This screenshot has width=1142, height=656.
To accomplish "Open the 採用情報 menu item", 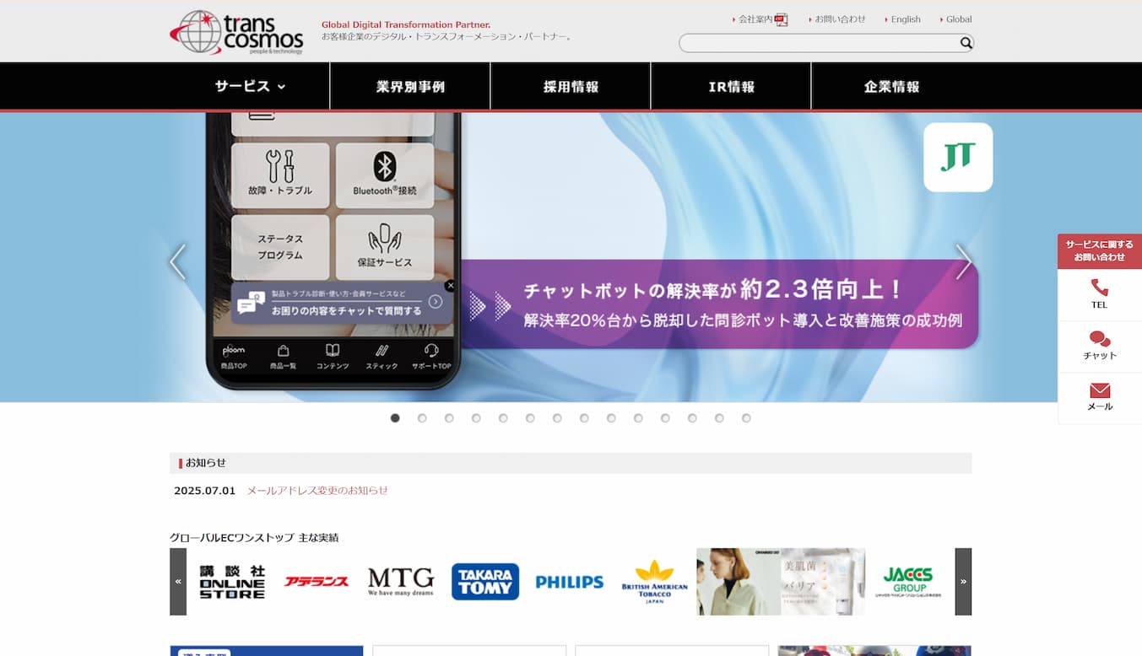I will click(x=571, y=87).
